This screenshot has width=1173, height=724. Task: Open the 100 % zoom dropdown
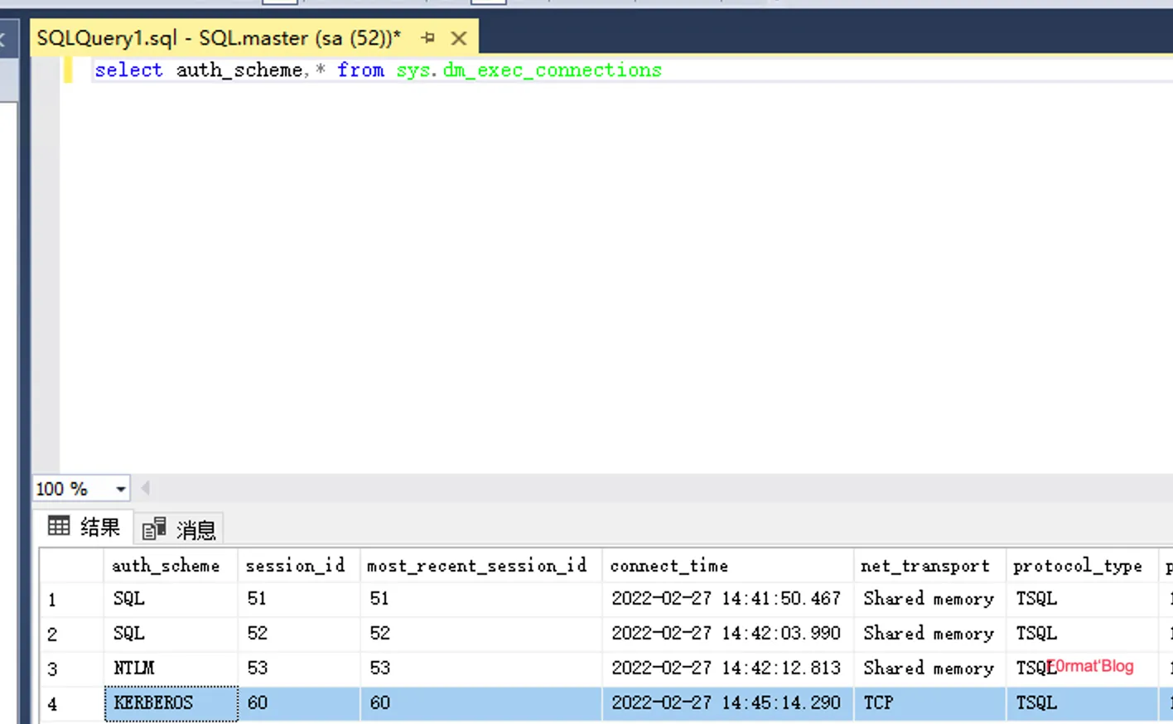tap(121, 489)
